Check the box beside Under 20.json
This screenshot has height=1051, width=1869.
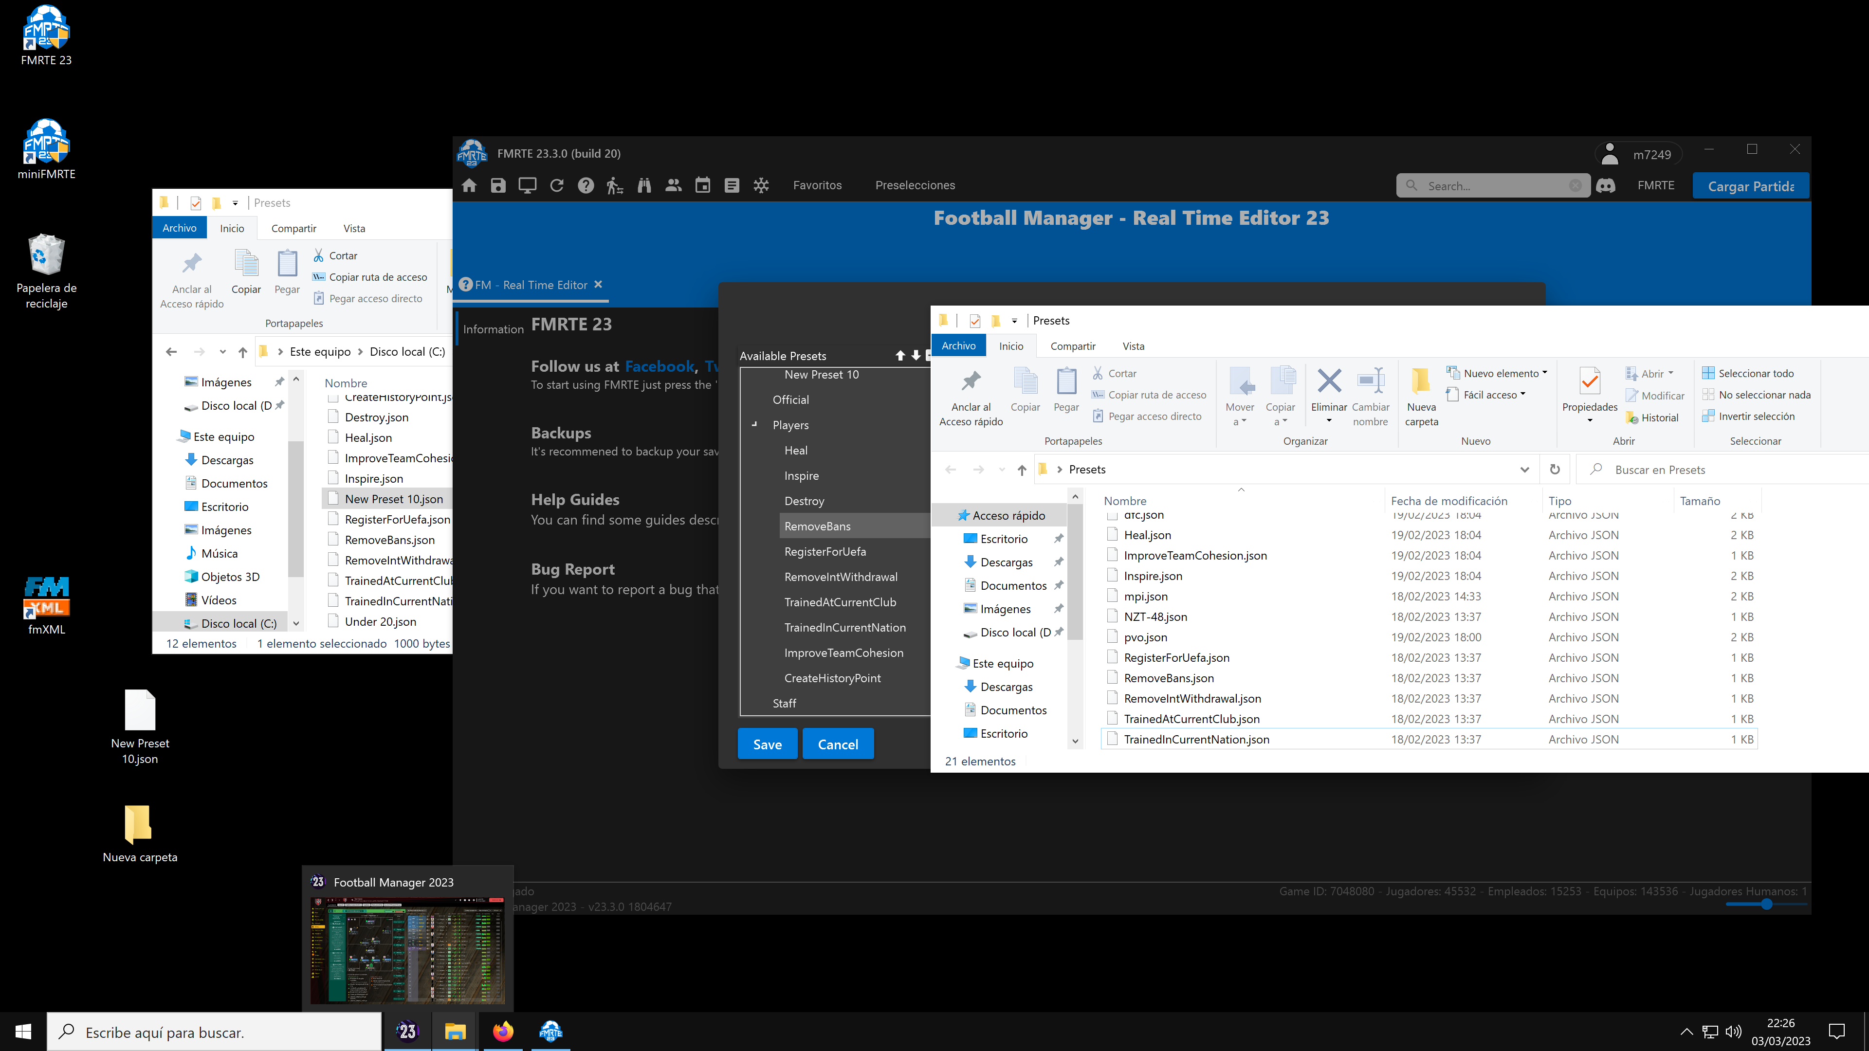click(x=333, y=622)
